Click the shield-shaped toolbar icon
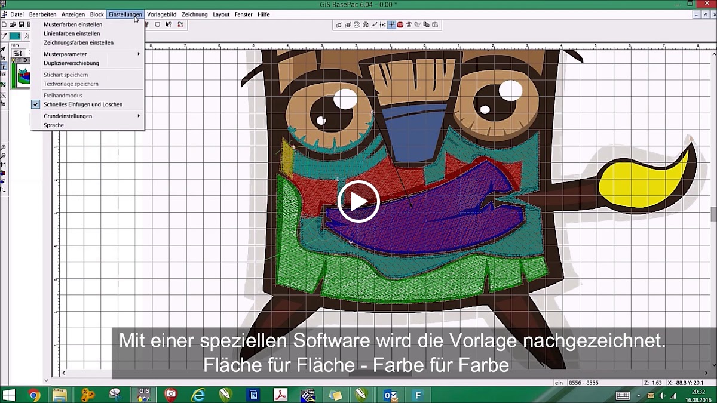Screen dimensions: 717x403 pyautogui.click(x=158, y=24)
